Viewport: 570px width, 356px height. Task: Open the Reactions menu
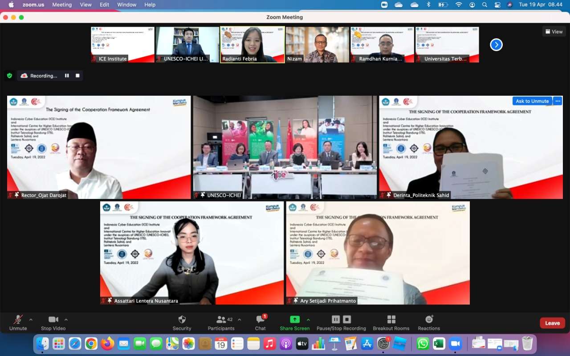[429, 323]
